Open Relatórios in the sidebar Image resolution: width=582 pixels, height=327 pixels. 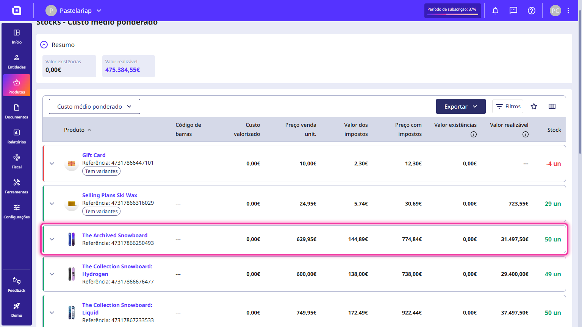[x=17, y=136]
